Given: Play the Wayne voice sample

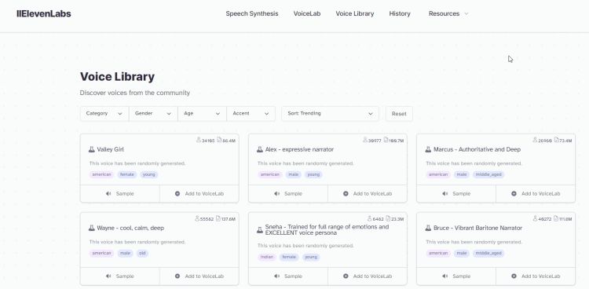Looking at the screenshot, I should [120, 276].
